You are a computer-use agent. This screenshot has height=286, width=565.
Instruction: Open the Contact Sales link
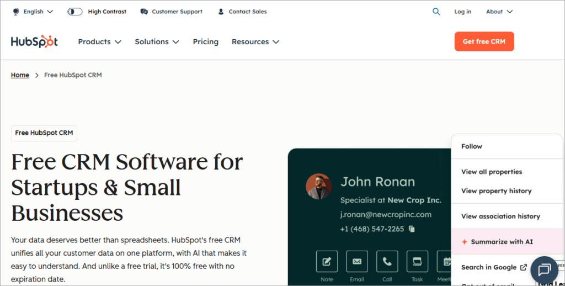tap(248, 12)
